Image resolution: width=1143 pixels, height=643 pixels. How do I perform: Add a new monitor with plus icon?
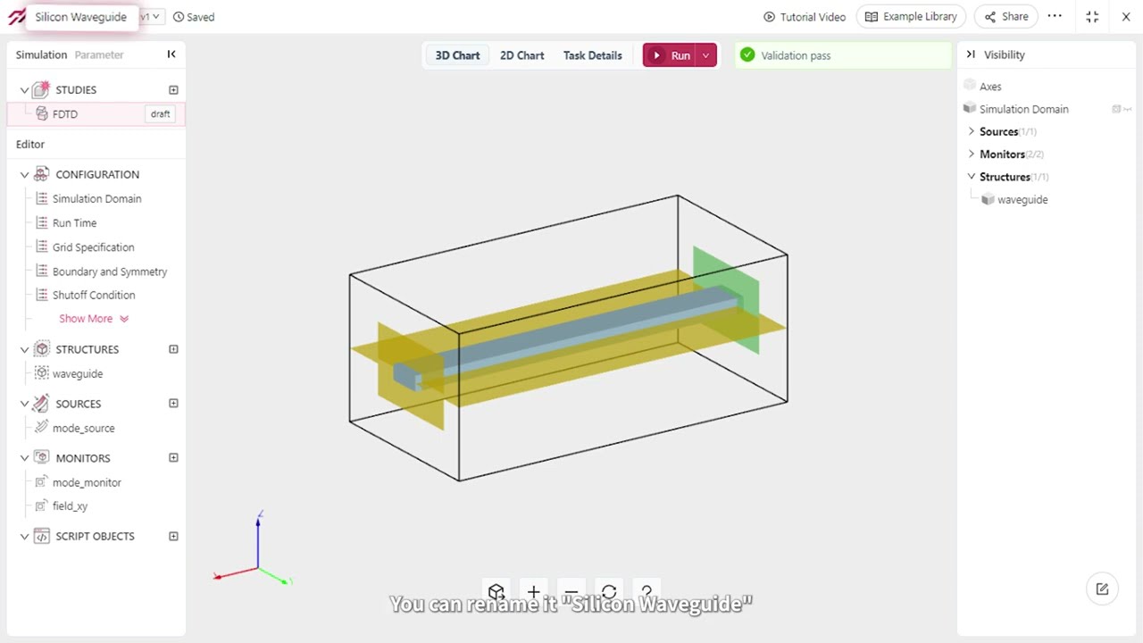[x=173, y=458]
